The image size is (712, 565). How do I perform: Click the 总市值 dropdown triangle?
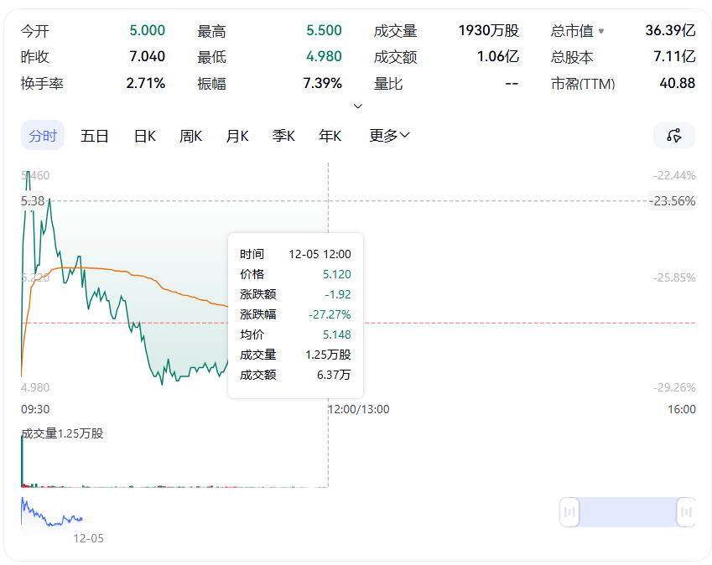tap(600, 31)
